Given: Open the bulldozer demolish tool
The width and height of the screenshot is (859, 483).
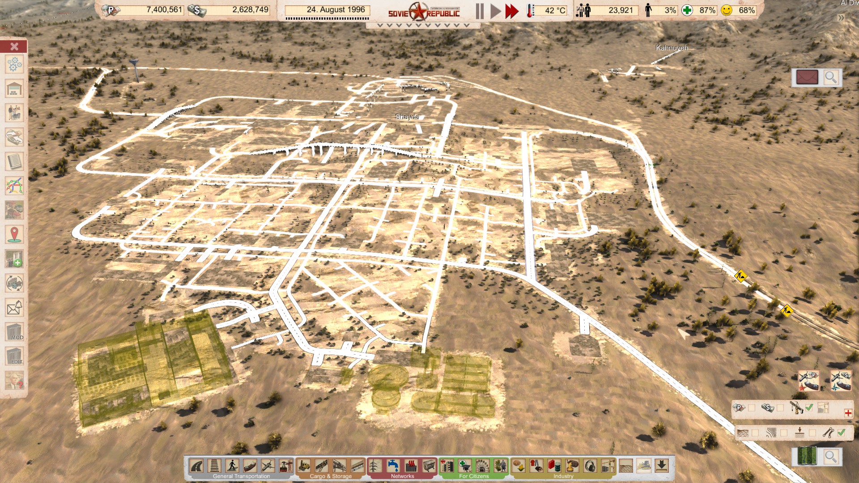Looking at the screenshot, I should (x=644, y=466).
